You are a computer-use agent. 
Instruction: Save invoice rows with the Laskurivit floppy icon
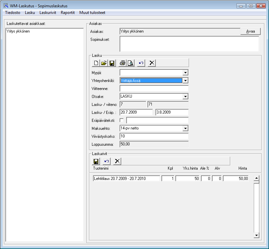point(96,161)
